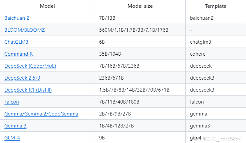246x143 pixels.
Task: Open the Gemma 3 link
Action: [x=15, y=126]
